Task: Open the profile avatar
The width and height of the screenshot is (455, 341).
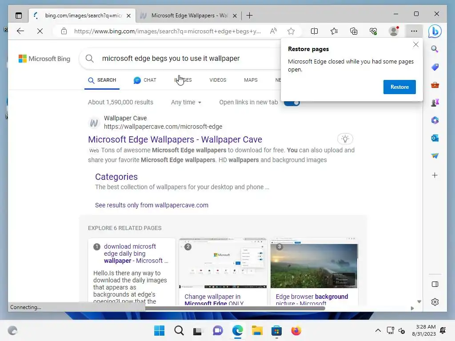Action: 394,31
